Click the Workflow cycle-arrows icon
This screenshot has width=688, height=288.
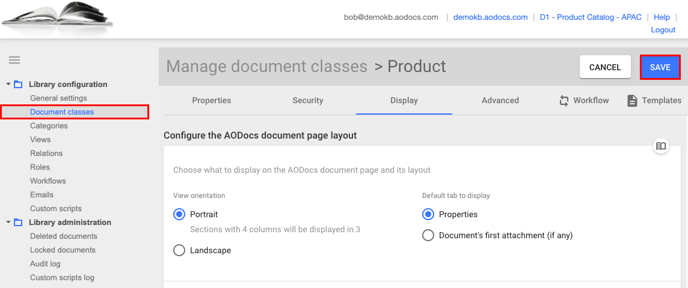click(564, 101)
